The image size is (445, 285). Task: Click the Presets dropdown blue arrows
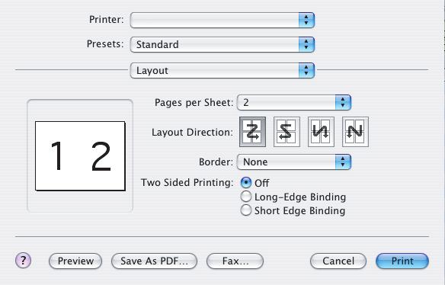[x=306, y=44]
